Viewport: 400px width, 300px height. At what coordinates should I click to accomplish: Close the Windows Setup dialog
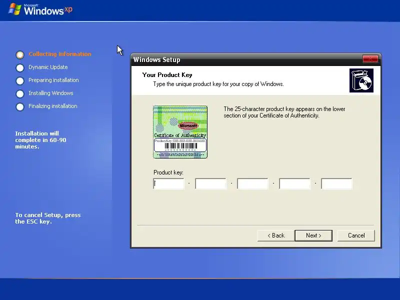click(370, 59)
